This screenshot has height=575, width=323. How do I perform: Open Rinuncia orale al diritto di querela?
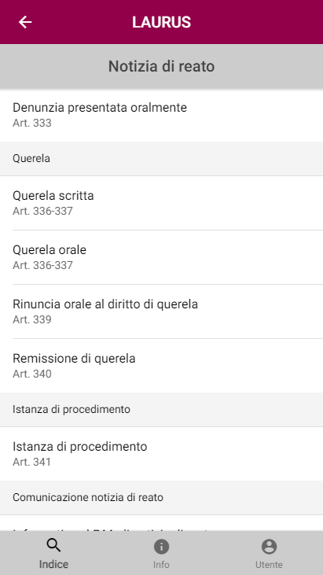pos(162,311)
